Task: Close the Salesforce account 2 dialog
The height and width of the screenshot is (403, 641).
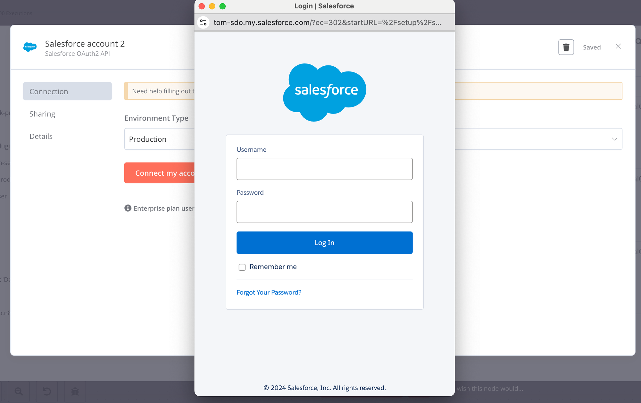Action: point(618,46)
